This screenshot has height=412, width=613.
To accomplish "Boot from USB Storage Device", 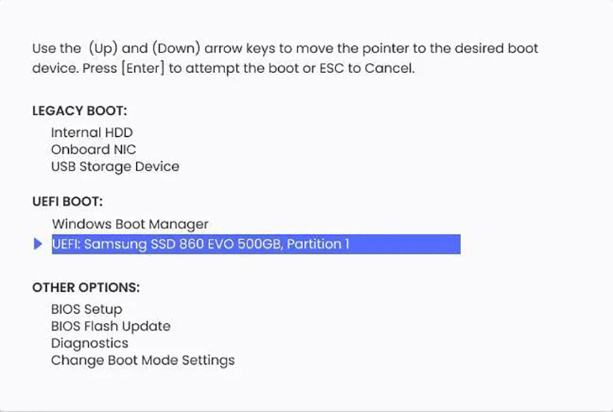I will point(115,167).
